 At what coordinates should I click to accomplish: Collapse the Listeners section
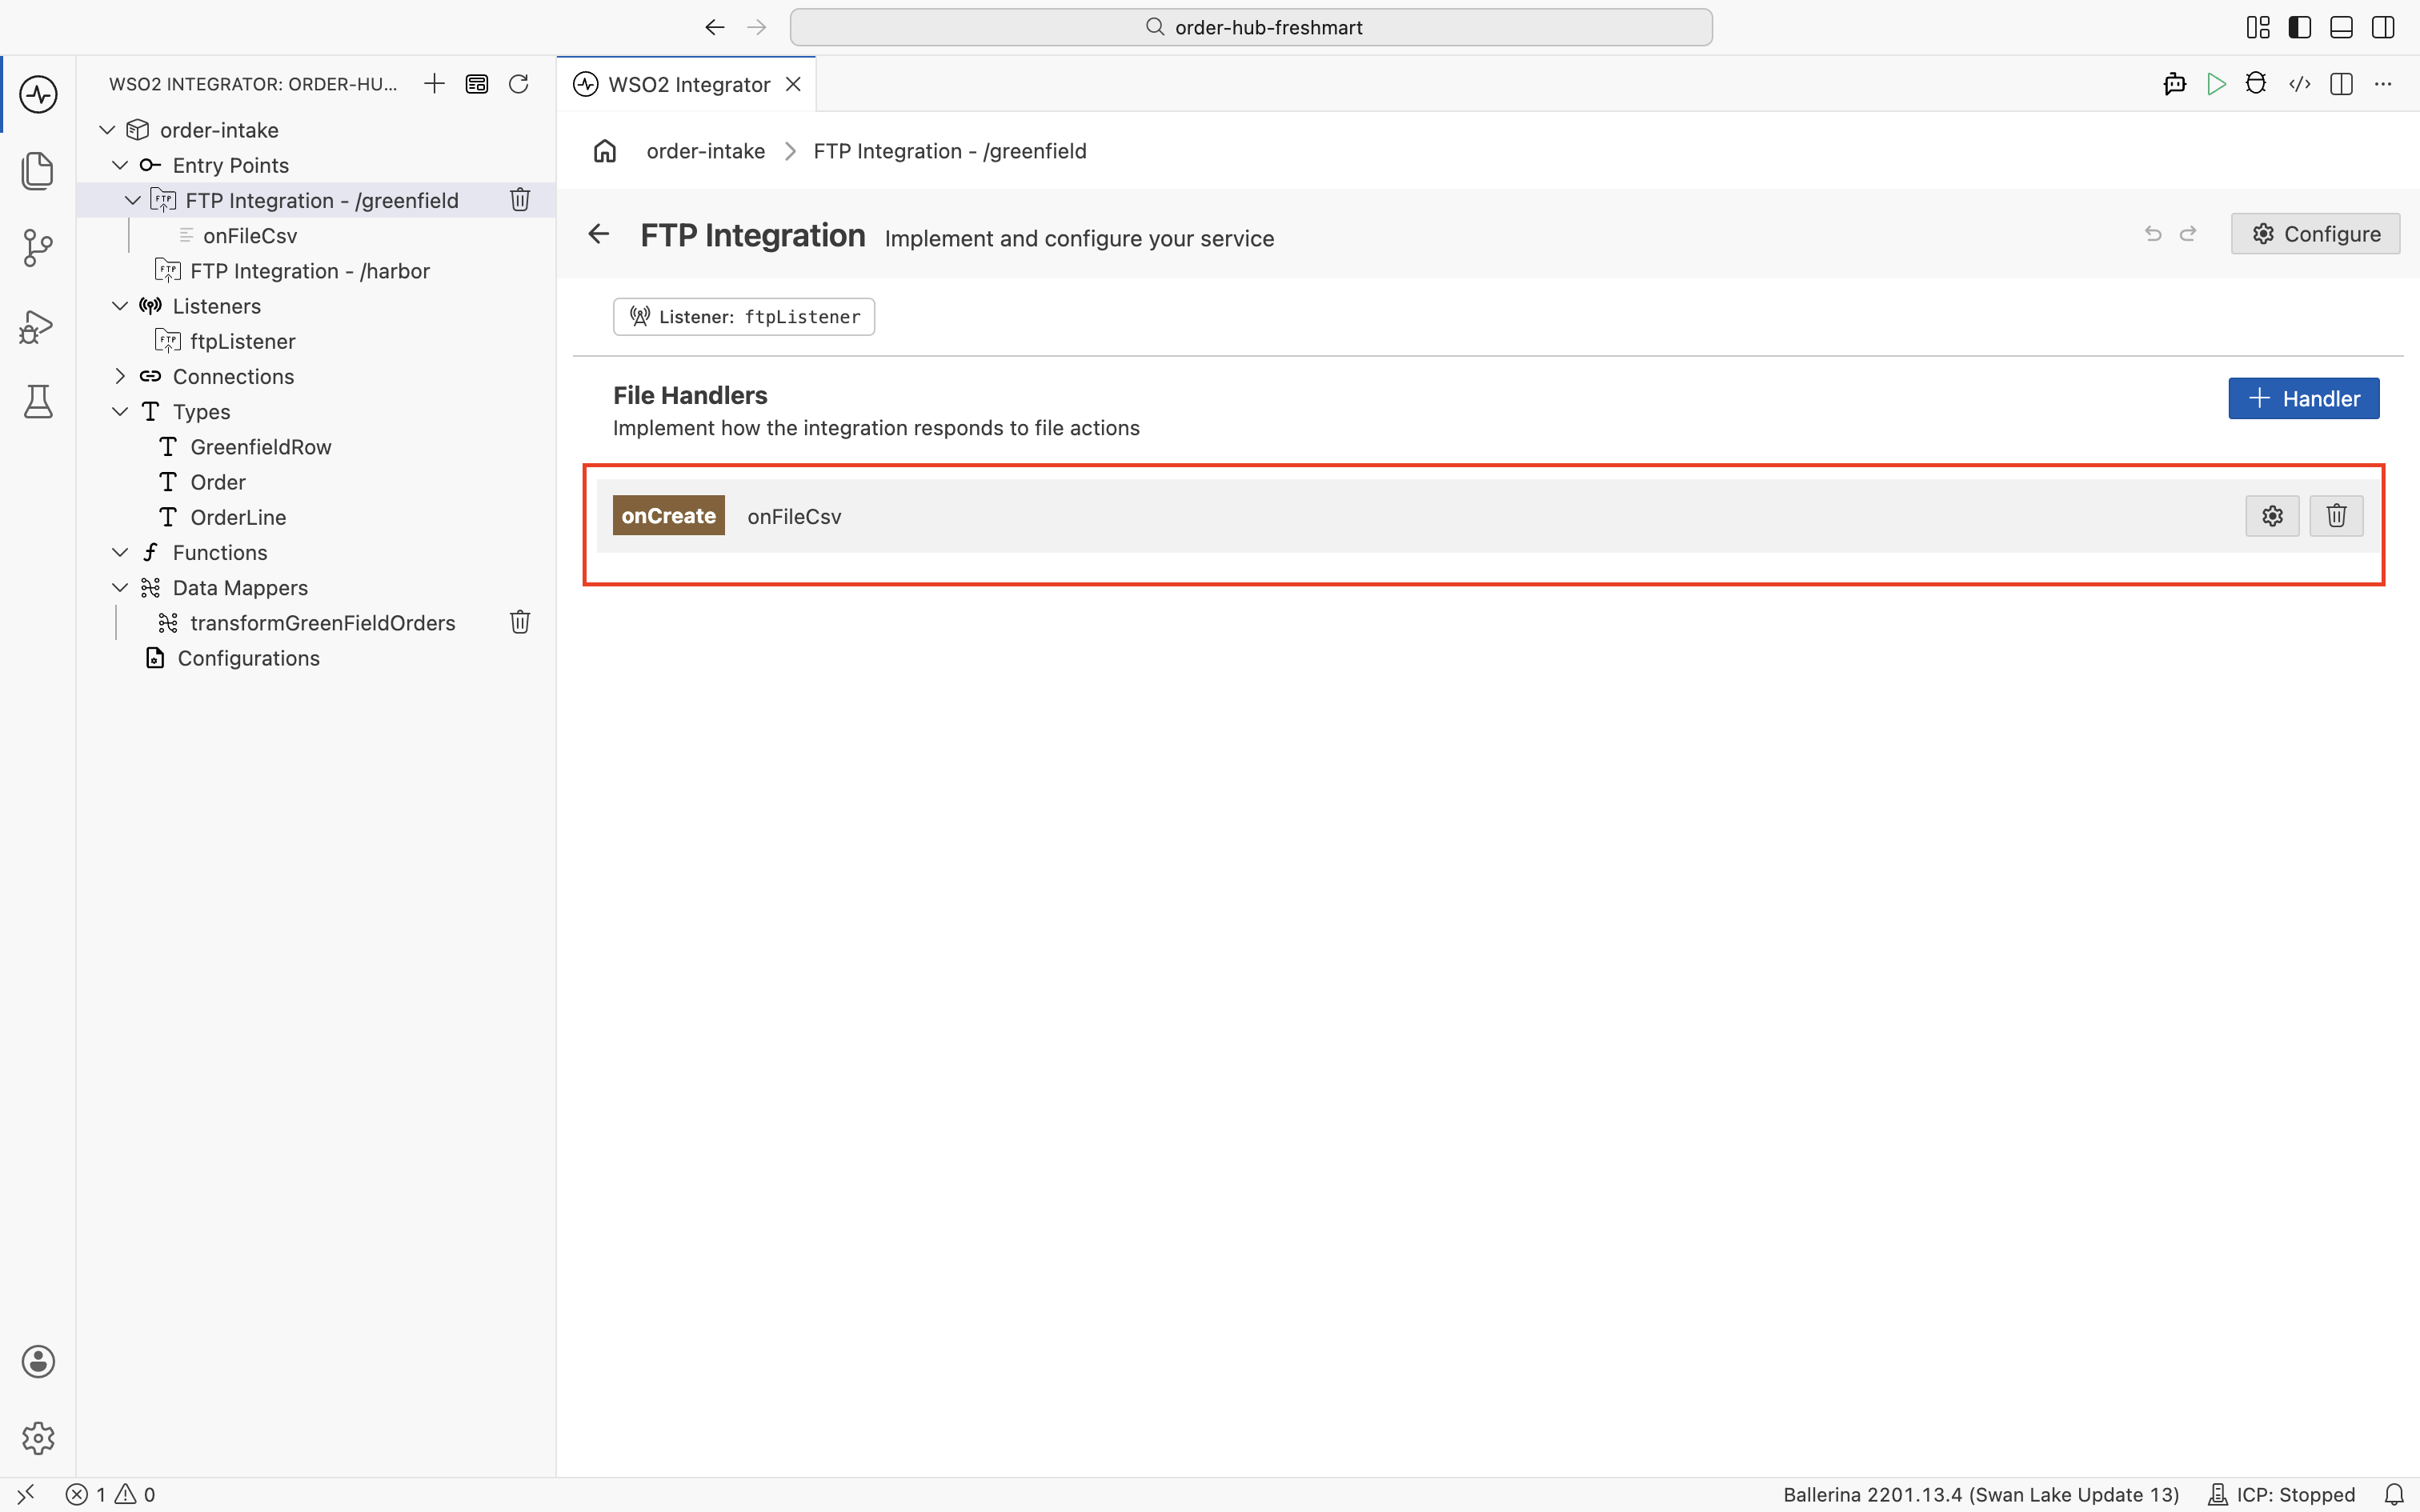click(120, 306)
